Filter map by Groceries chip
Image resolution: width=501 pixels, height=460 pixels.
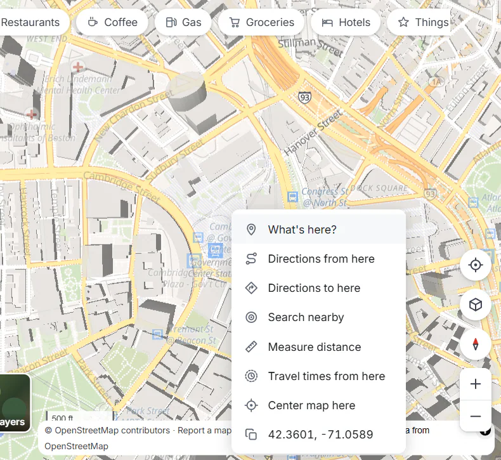pyautogui.click(x=261, y=22)
